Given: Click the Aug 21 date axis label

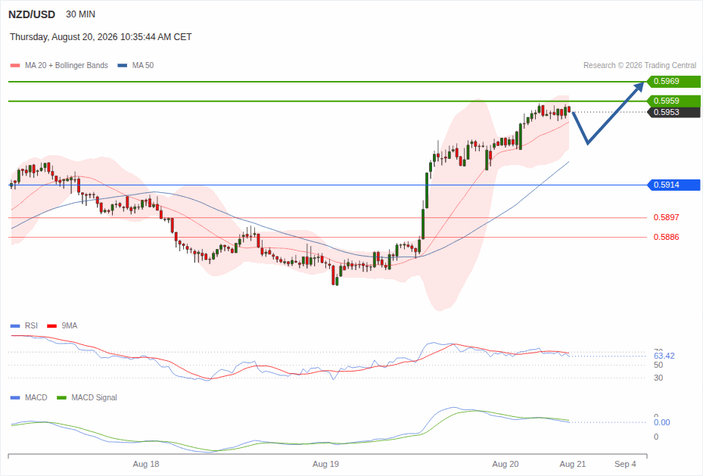Looking at the screenshot, I should [573, 464].
